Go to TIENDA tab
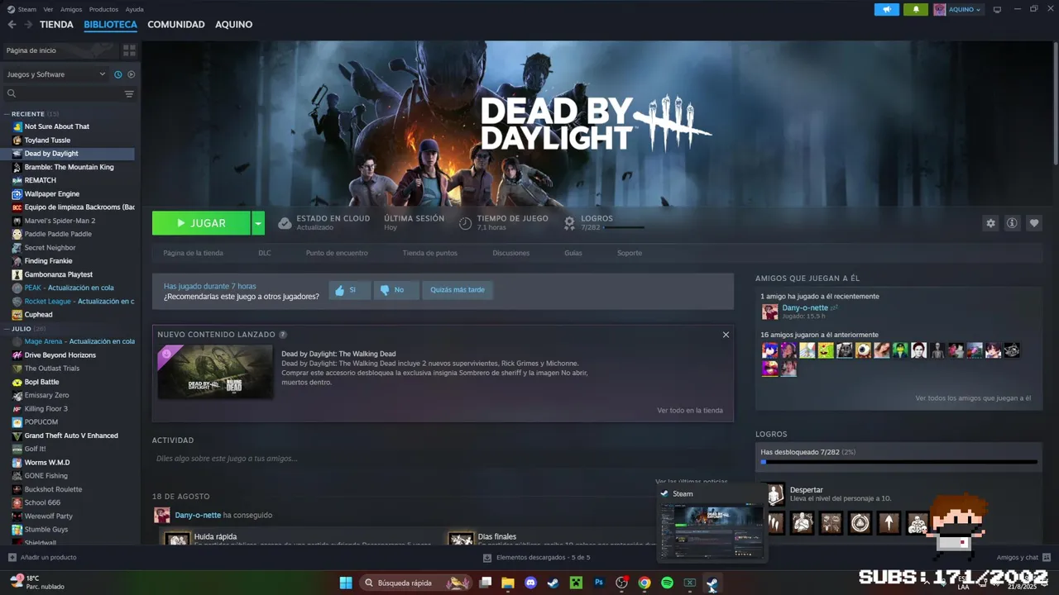Image resolution: width=1059 pixels, height=595 pixels. click(x=56, y=25)
